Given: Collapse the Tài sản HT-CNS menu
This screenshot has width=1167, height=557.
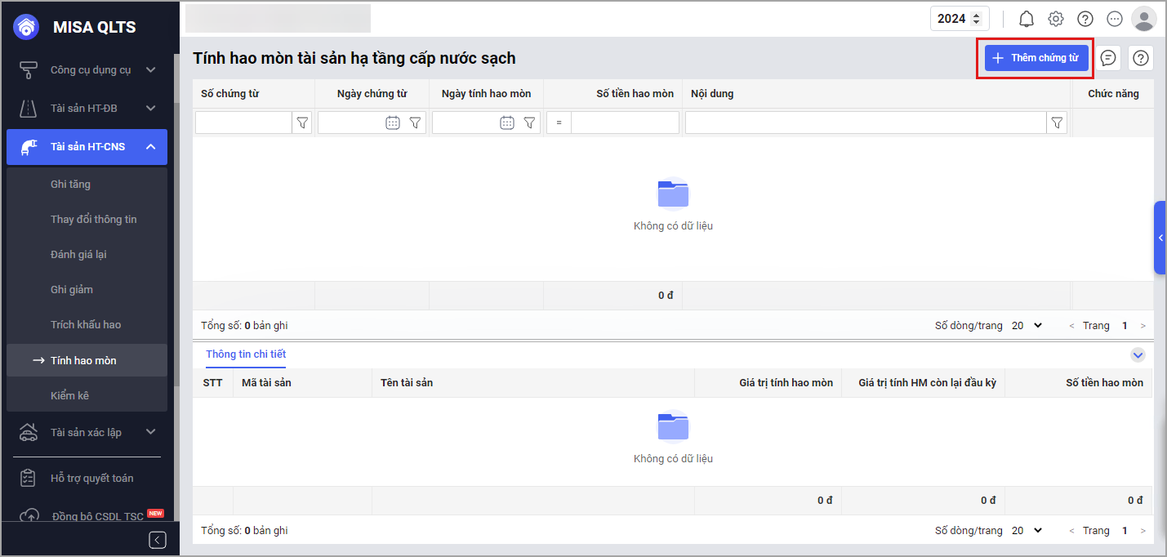Looking at the screenshot, I should 150,147.
